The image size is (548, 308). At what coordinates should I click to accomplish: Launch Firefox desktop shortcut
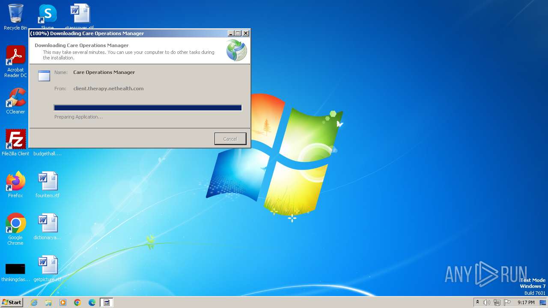click(15, 184)
